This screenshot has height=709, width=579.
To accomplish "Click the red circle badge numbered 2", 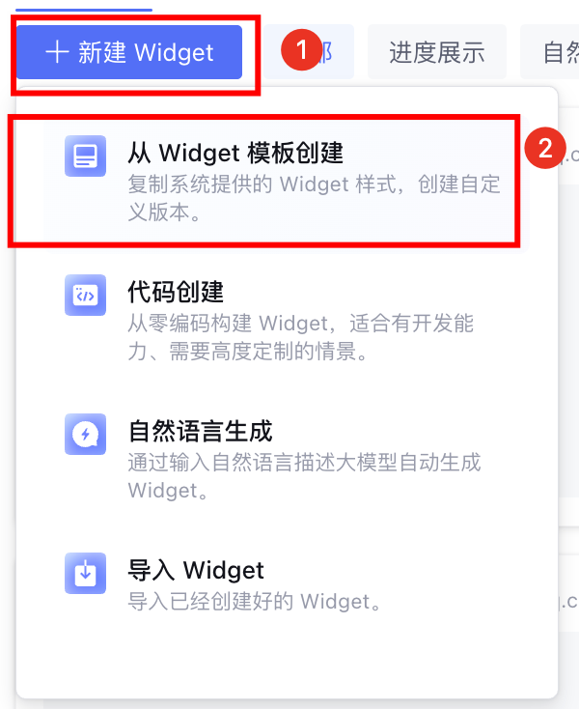I will pyautogui.click(x=545, y=148).
